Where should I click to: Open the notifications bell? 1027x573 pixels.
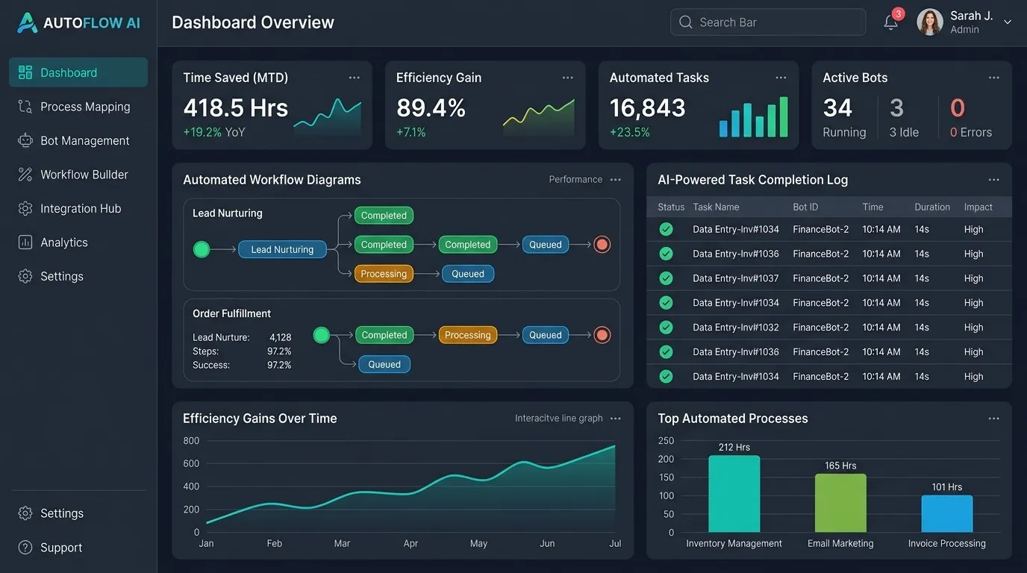890,22
